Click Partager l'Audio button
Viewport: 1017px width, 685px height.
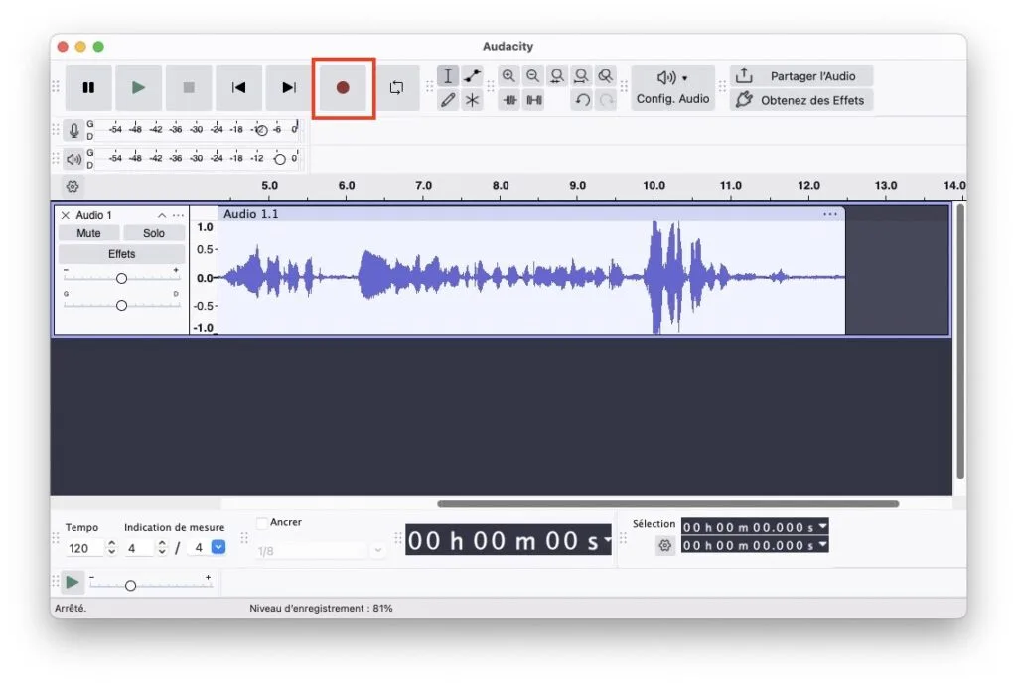click(801, 75)
